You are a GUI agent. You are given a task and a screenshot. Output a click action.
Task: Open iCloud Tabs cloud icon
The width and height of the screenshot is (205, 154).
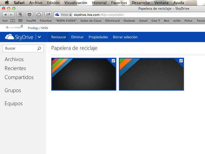point(39,15)
